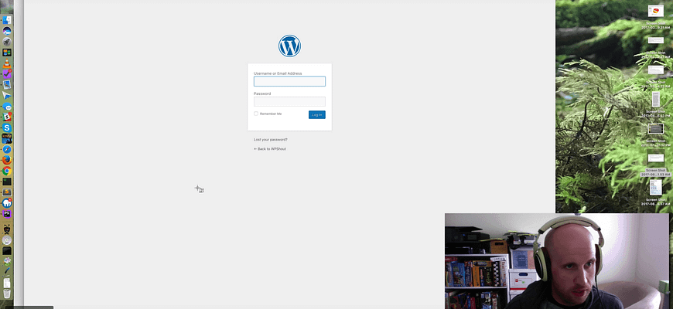This screenshot has height=309, width=673.
Task: Open Finder from the dock
Action: (7, 20)
